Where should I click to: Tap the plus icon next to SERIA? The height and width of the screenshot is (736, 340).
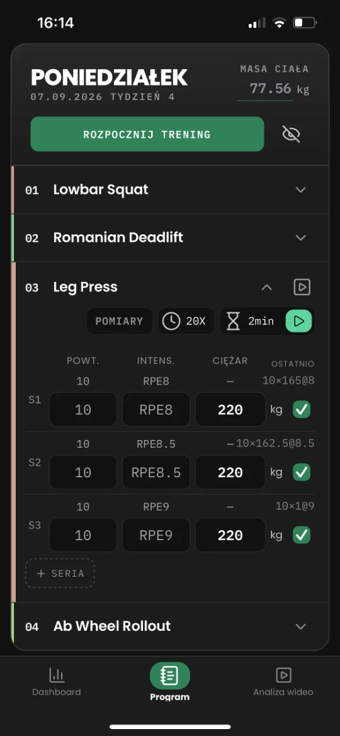(41, 574)
